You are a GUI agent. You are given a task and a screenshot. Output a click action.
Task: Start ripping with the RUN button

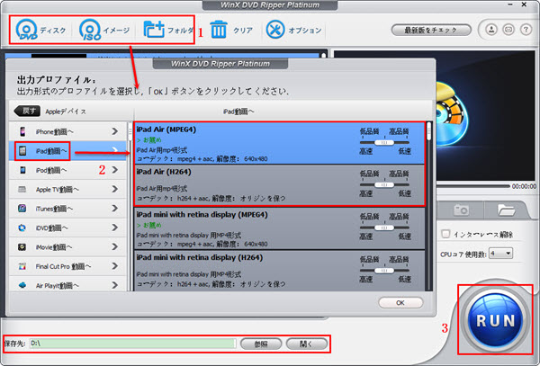[495, 320]
